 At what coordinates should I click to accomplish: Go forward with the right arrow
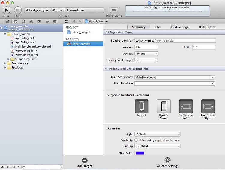(80, 21)
